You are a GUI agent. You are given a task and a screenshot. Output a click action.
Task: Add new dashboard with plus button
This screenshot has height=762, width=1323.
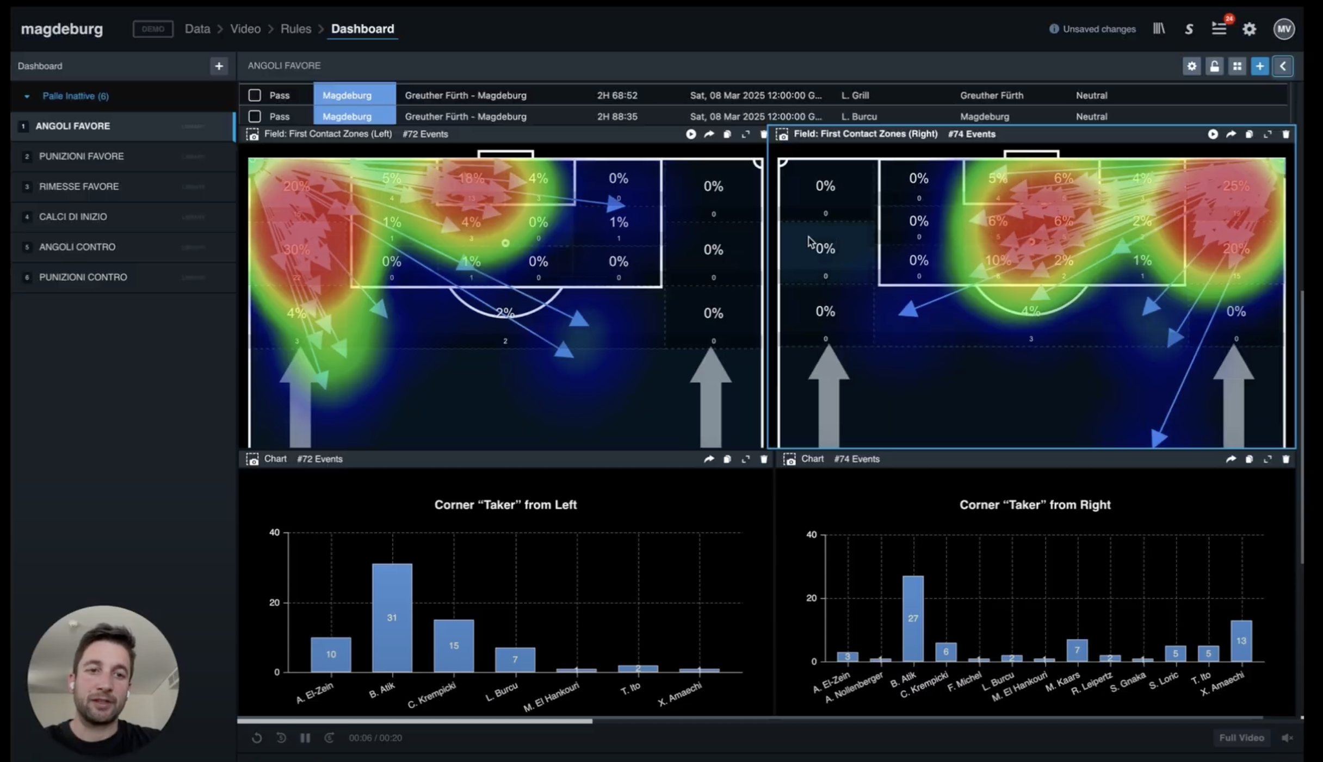[219, 66]
